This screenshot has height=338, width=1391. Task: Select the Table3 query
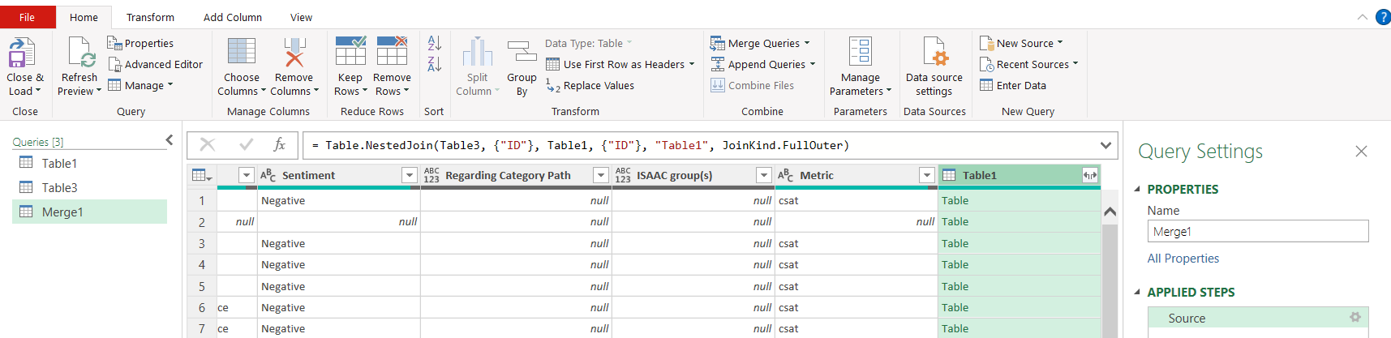click(59, 188)
